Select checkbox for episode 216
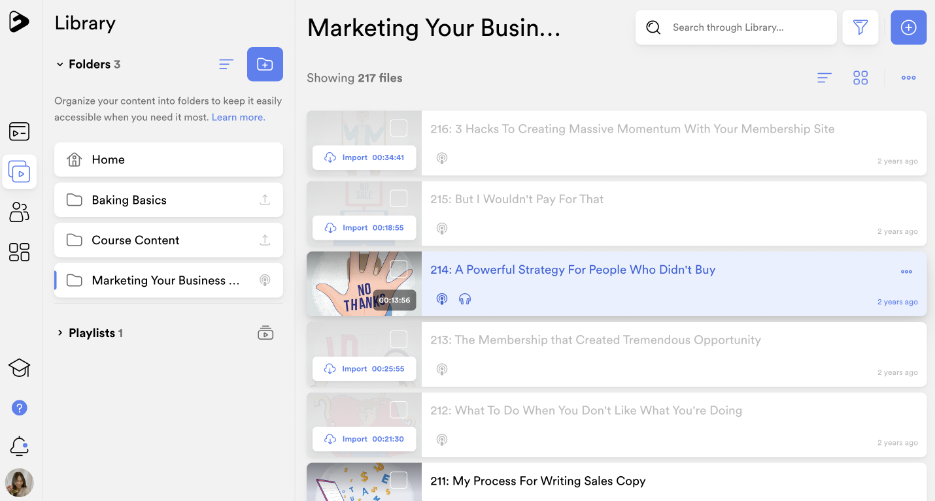935x501 pixels. (399, 128)
